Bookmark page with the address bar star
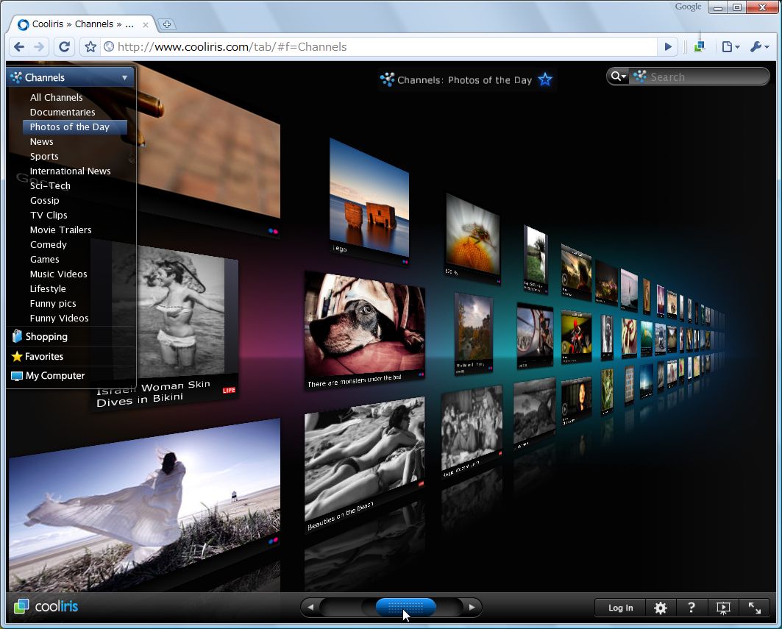This screenshot has width=782, height=629. 90,47
